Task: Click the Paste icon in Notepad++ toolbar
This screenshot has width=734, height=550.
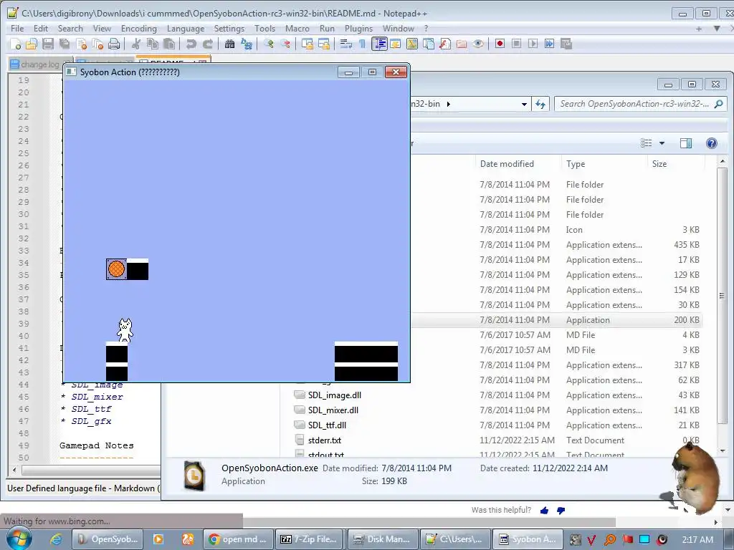Action: [x=169, y=44]
